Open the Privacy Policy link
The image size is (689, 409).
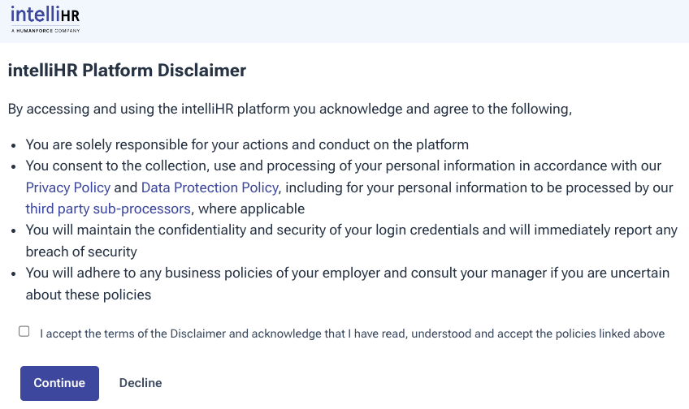(x=68, y=187)
